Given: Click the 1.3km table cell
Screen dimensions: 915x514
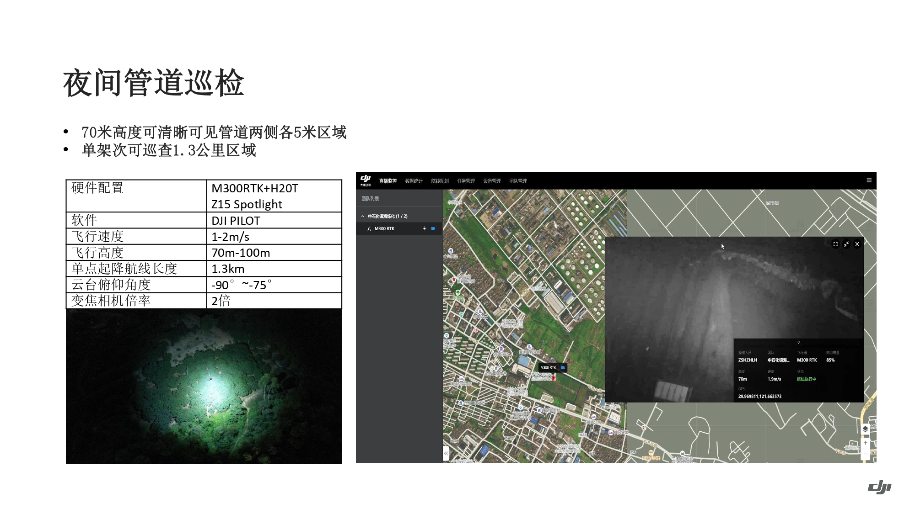Looking at the screenshot, I should 274,269.
